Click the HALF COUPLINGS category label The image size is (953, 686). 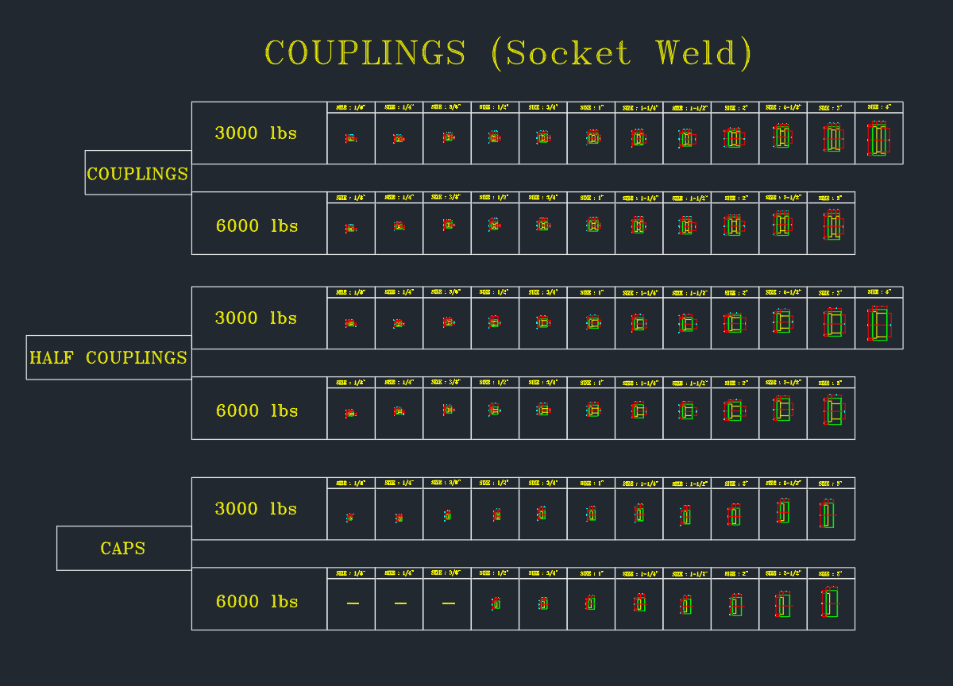click(109, 358)
